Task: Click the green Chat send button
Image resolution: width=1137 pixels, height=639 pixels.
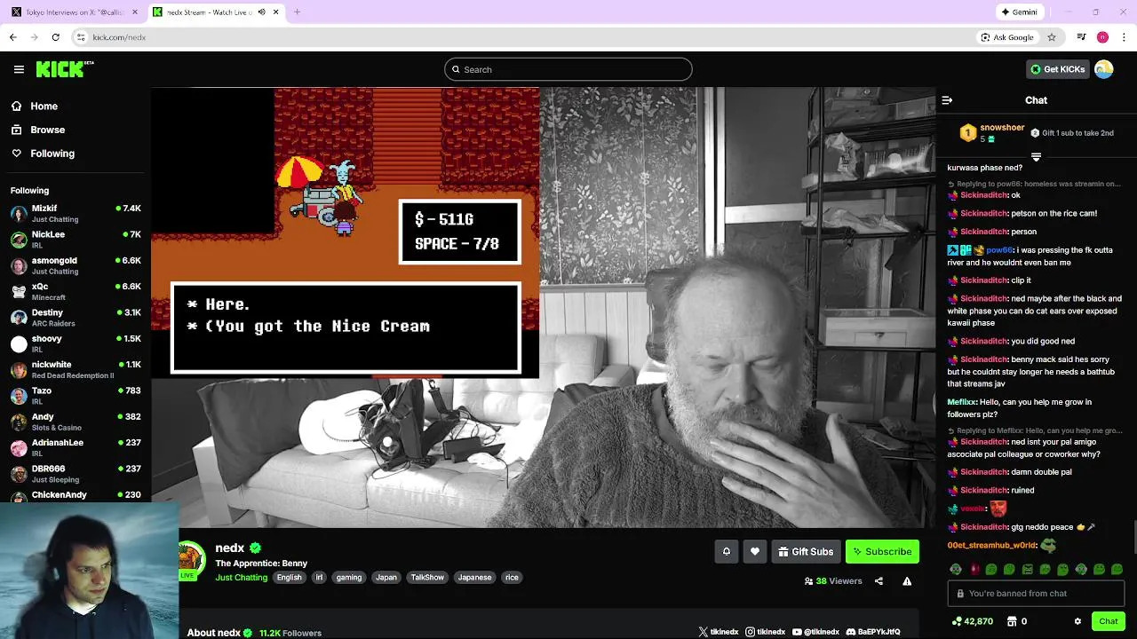Action: click(x=1108, y=621)
